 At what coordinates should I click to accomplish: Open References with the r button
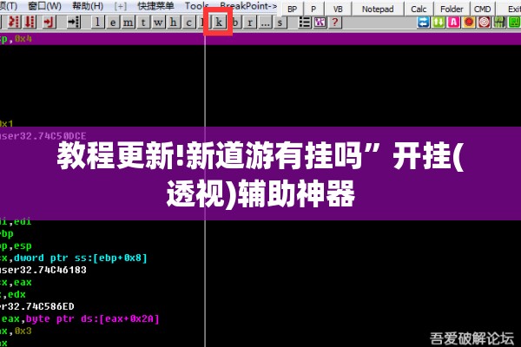pyautogui.click(x=249, y=23)
